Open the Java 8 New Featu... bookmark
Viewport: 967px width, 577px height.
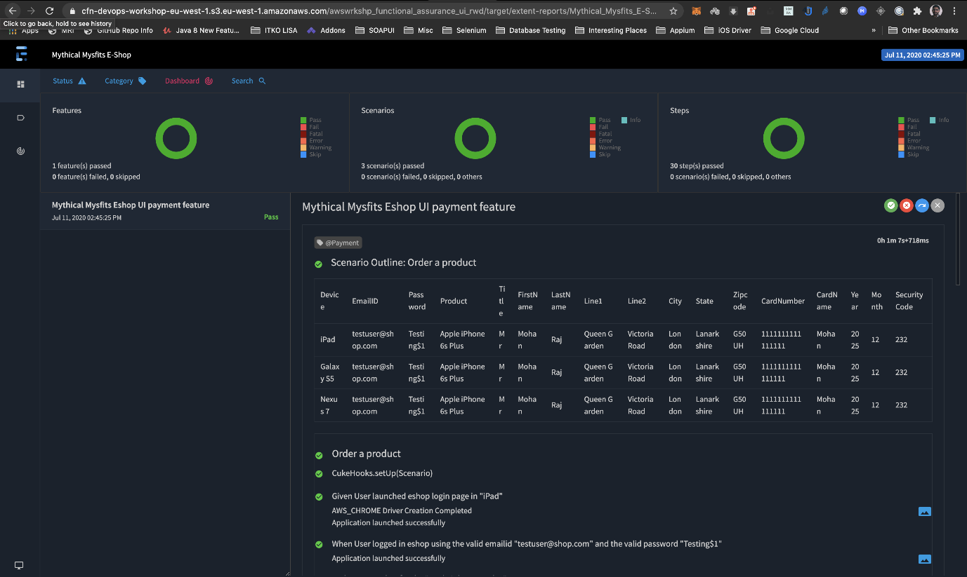[x=201, y=30]
